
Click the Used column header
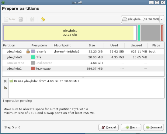pyautogui.click(x=114, y=45)
